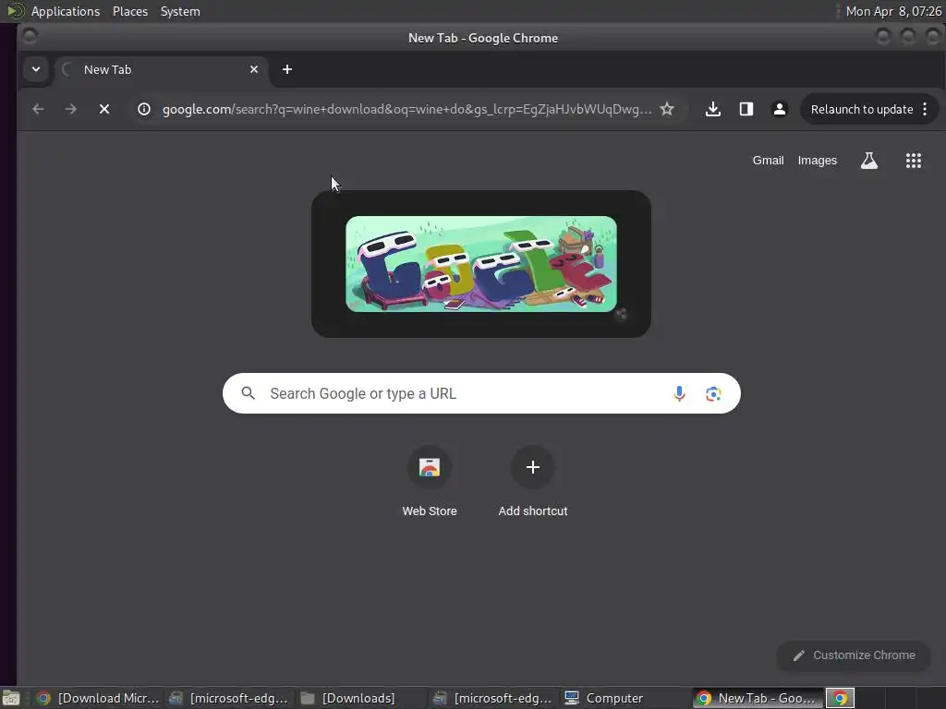Switch to first microsoft-edg... taskbar window
Viewport: 946px width, 709px height.
[229, 698]
